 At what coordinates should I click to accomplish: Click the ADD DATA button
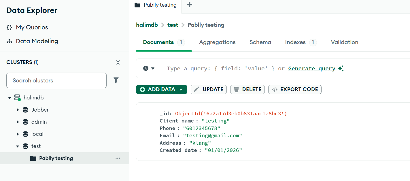(162, 89)
